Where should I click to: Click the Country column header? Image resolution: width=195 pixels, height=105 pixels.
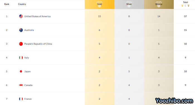[22, 4]
